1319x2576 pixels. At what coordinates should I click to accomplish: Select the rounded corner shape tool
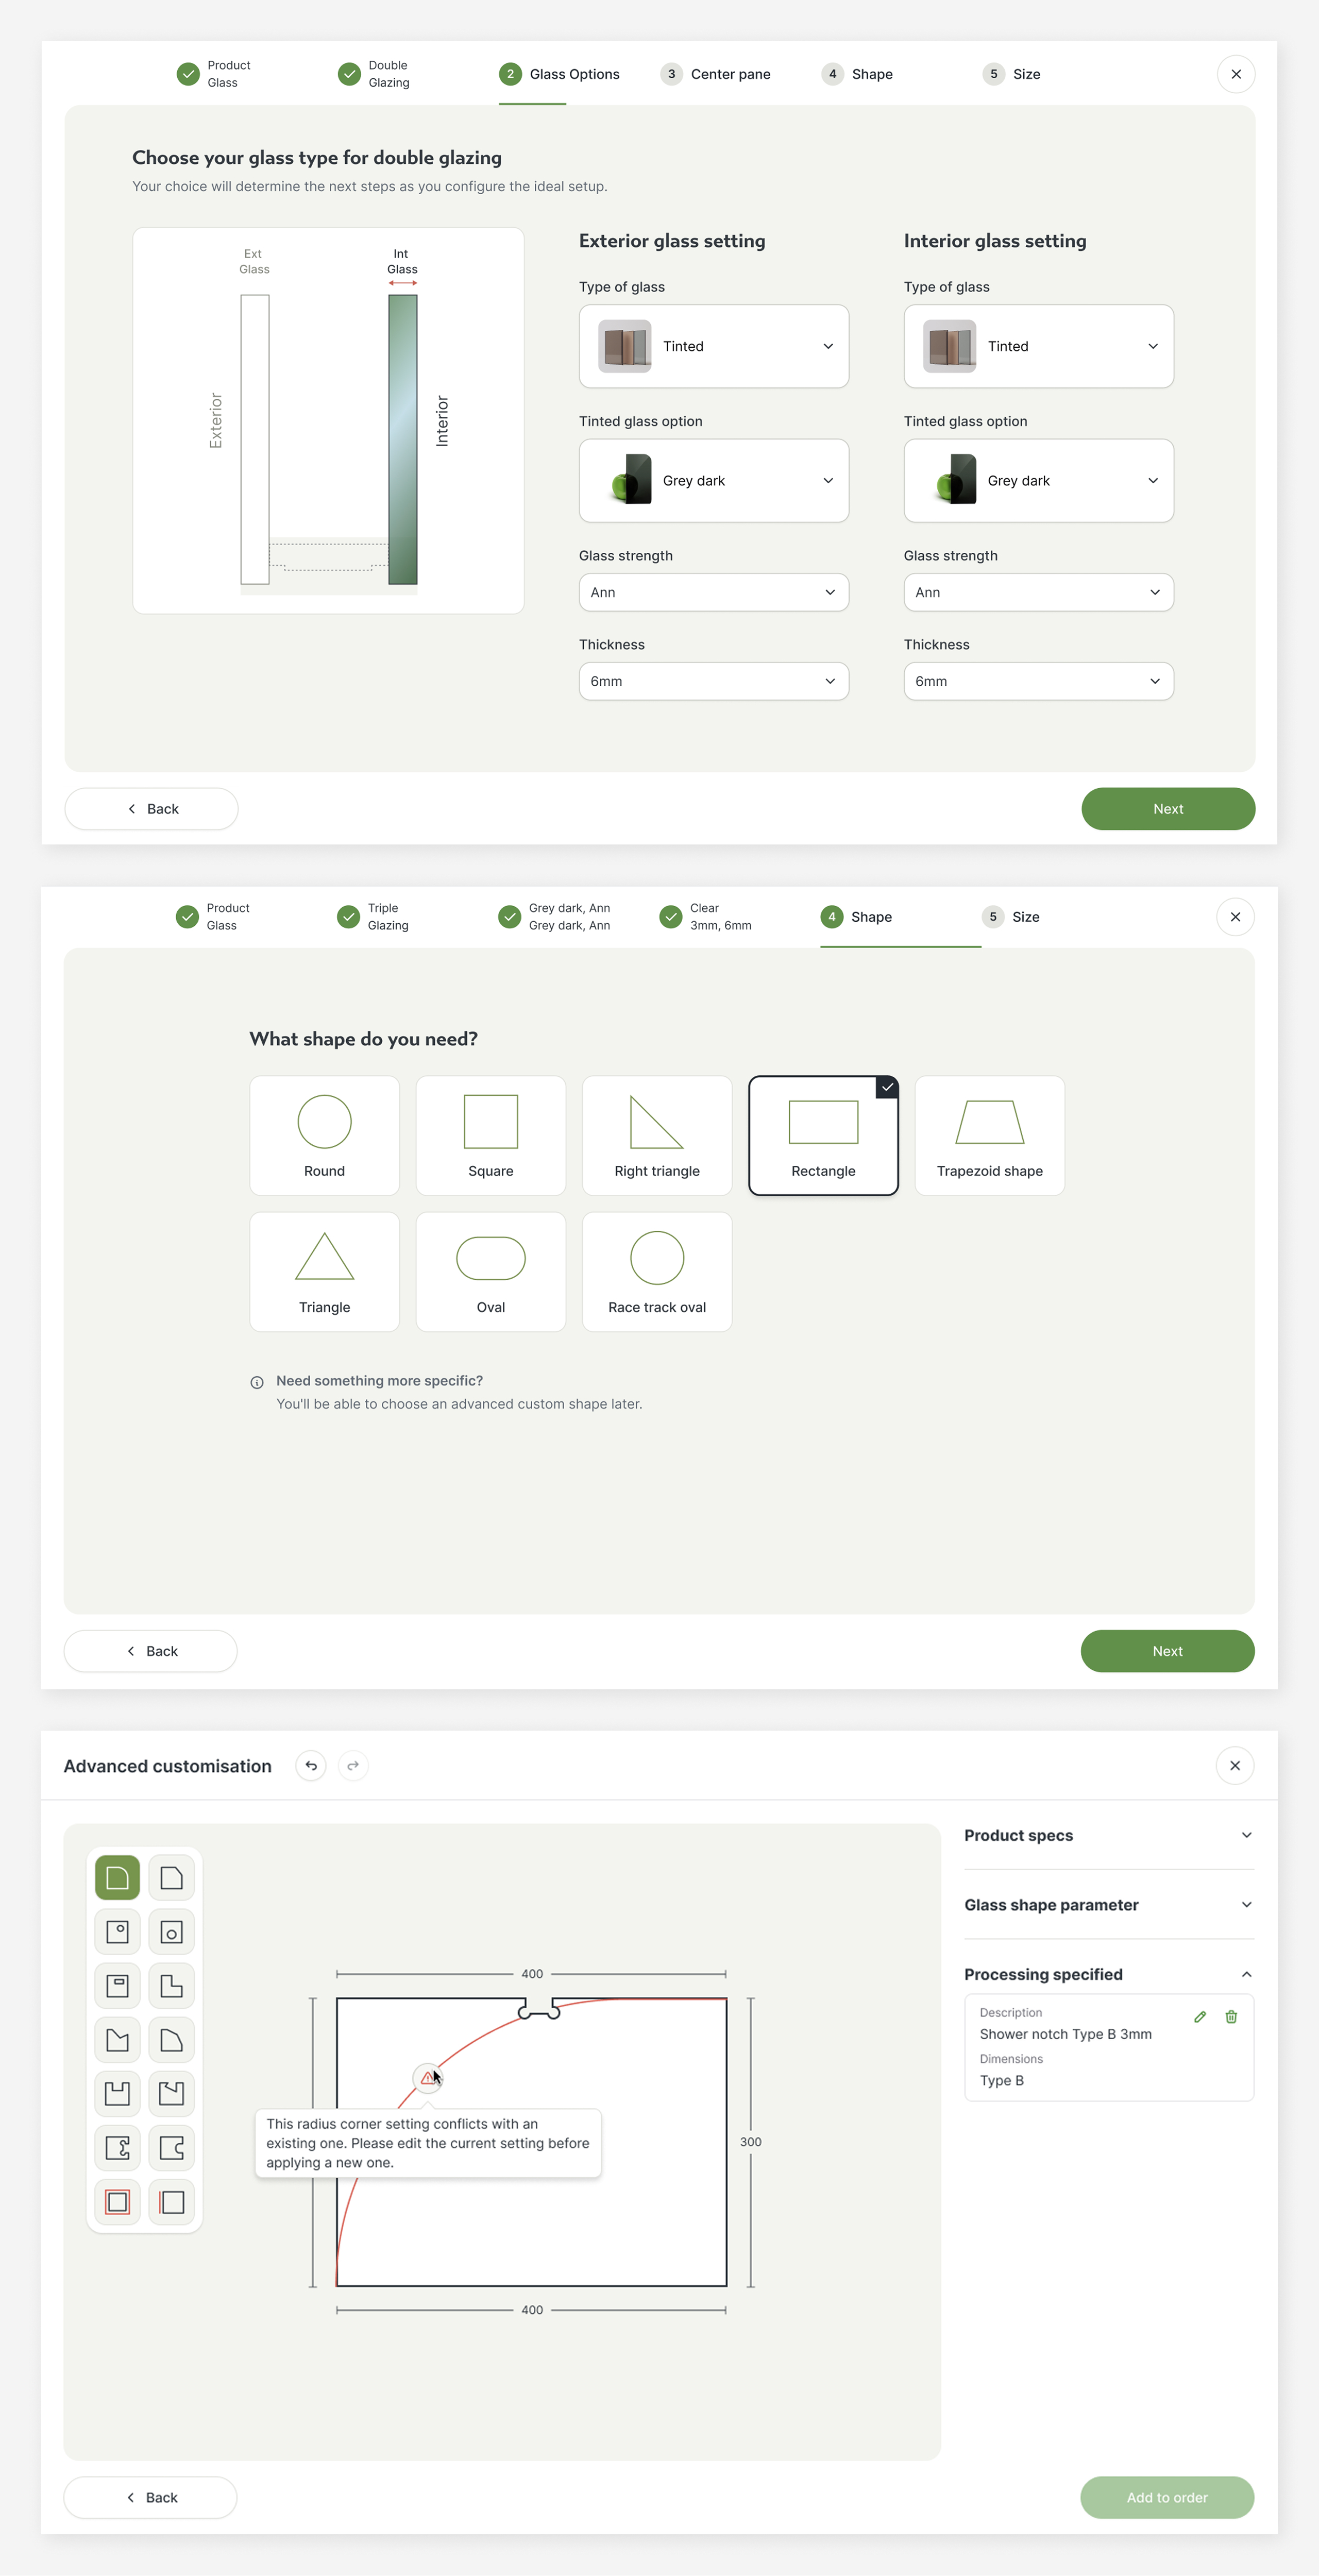pos(117,1878)
